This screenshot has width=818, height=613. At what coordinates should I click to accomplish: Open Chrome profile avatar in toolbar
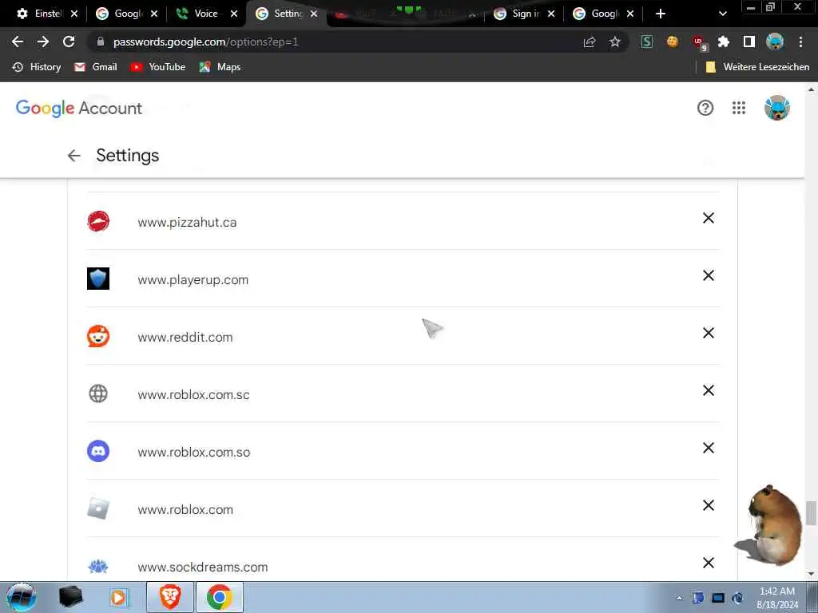(x=775, y=42)
